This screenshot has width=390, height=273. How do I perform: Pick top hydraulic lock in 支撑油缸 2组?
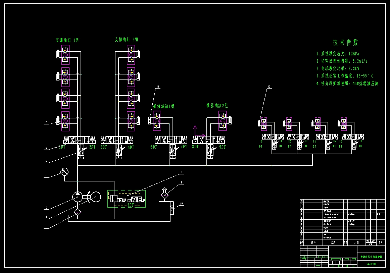click(x=131, y=55)
